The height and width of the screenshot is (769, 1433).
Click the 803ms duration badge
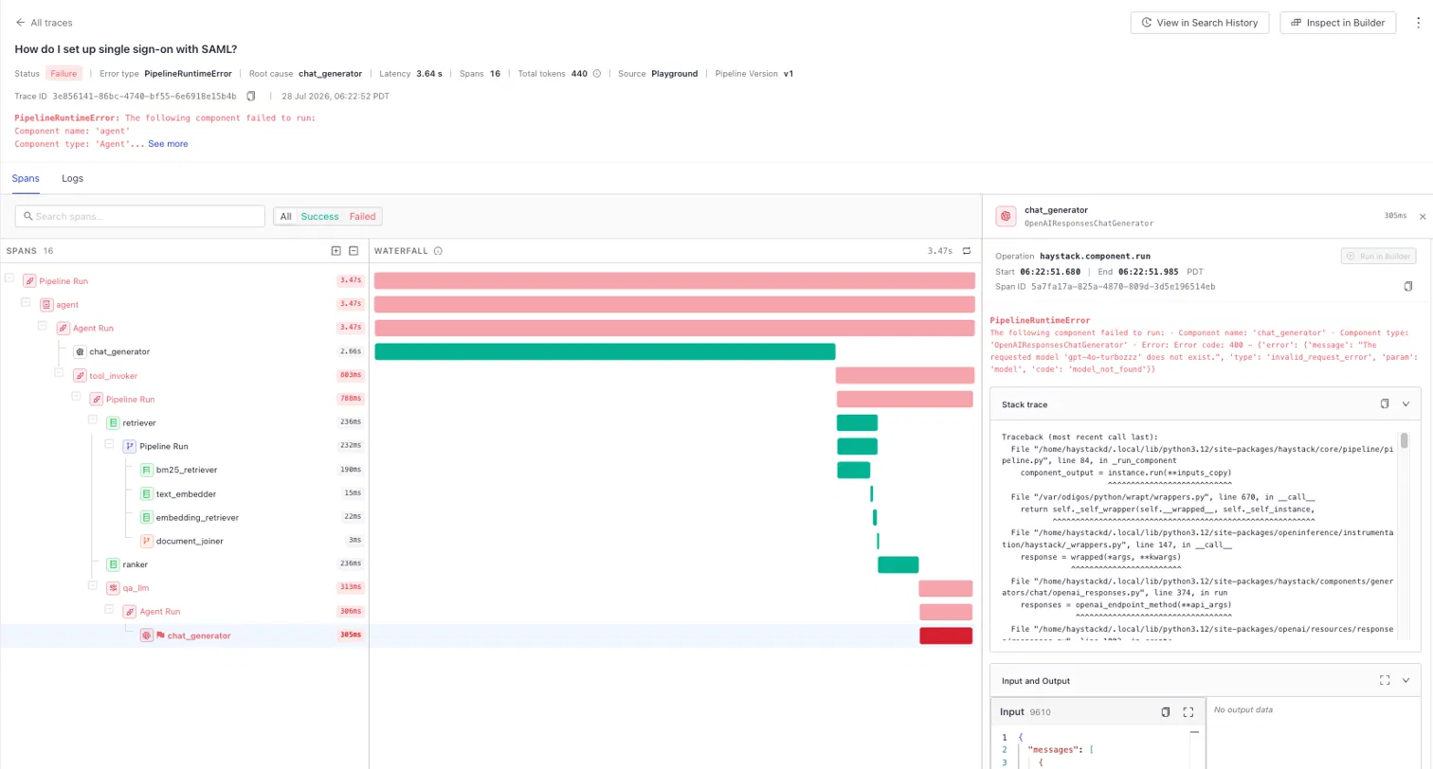tap(350, 375)
